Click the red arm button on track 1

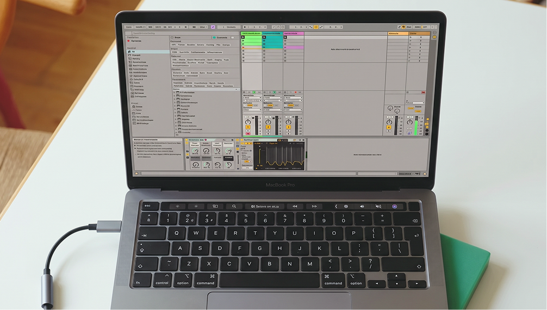pyautogui.click(x=248, y=134)
